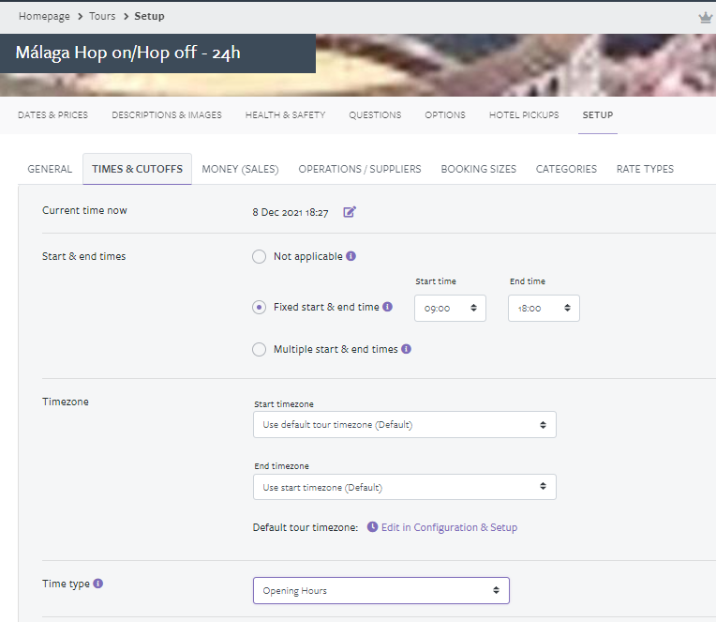Open the Questions tab

pos(376,115)
